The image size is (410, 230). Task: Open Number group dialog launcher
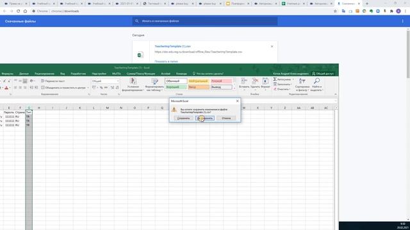coord(119,94)
